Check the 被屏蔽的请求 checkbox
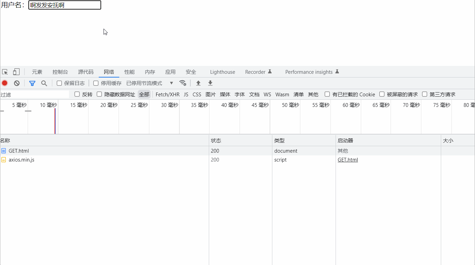475x265 pixels. (x=382, y=94)
